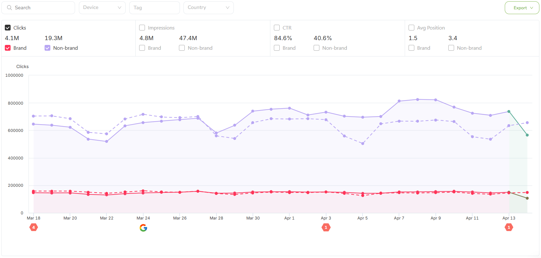Viewport: 541px width, 258px height.
Task: Check the Brand box under Impressions
Action: click(x=142, y=48)
